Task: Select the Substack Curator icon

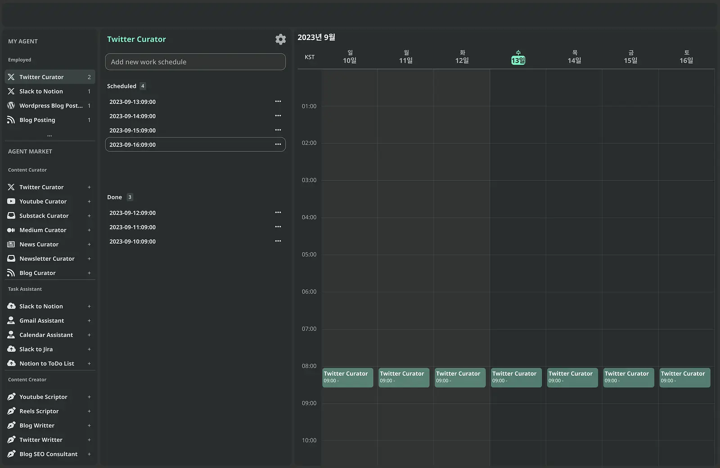Action: click(x=11, y=216)
